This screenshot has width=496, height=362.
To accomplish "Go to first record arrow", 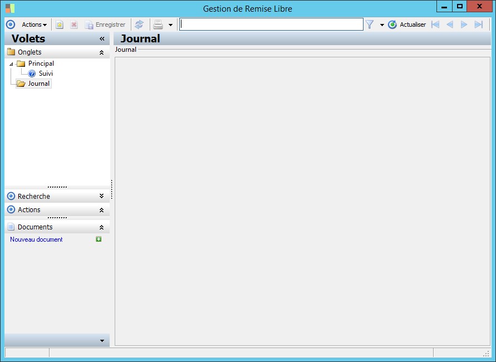I will tap(435, 25).
